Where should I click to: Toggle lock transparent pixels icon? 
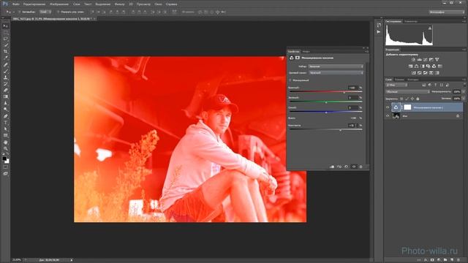[x=401, y=99]
